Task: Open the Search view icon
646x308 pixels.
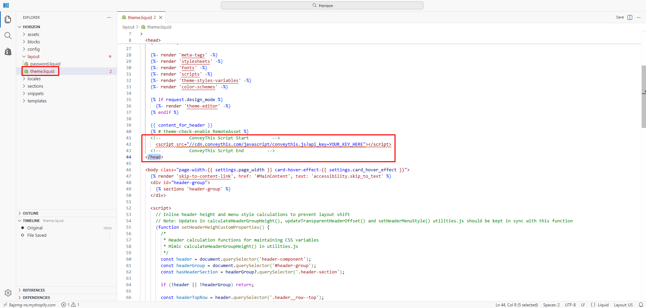Action: click(8, 36)
